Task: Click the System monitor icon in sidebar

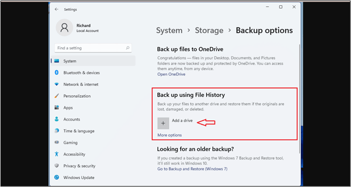Action: click(57, 61)
